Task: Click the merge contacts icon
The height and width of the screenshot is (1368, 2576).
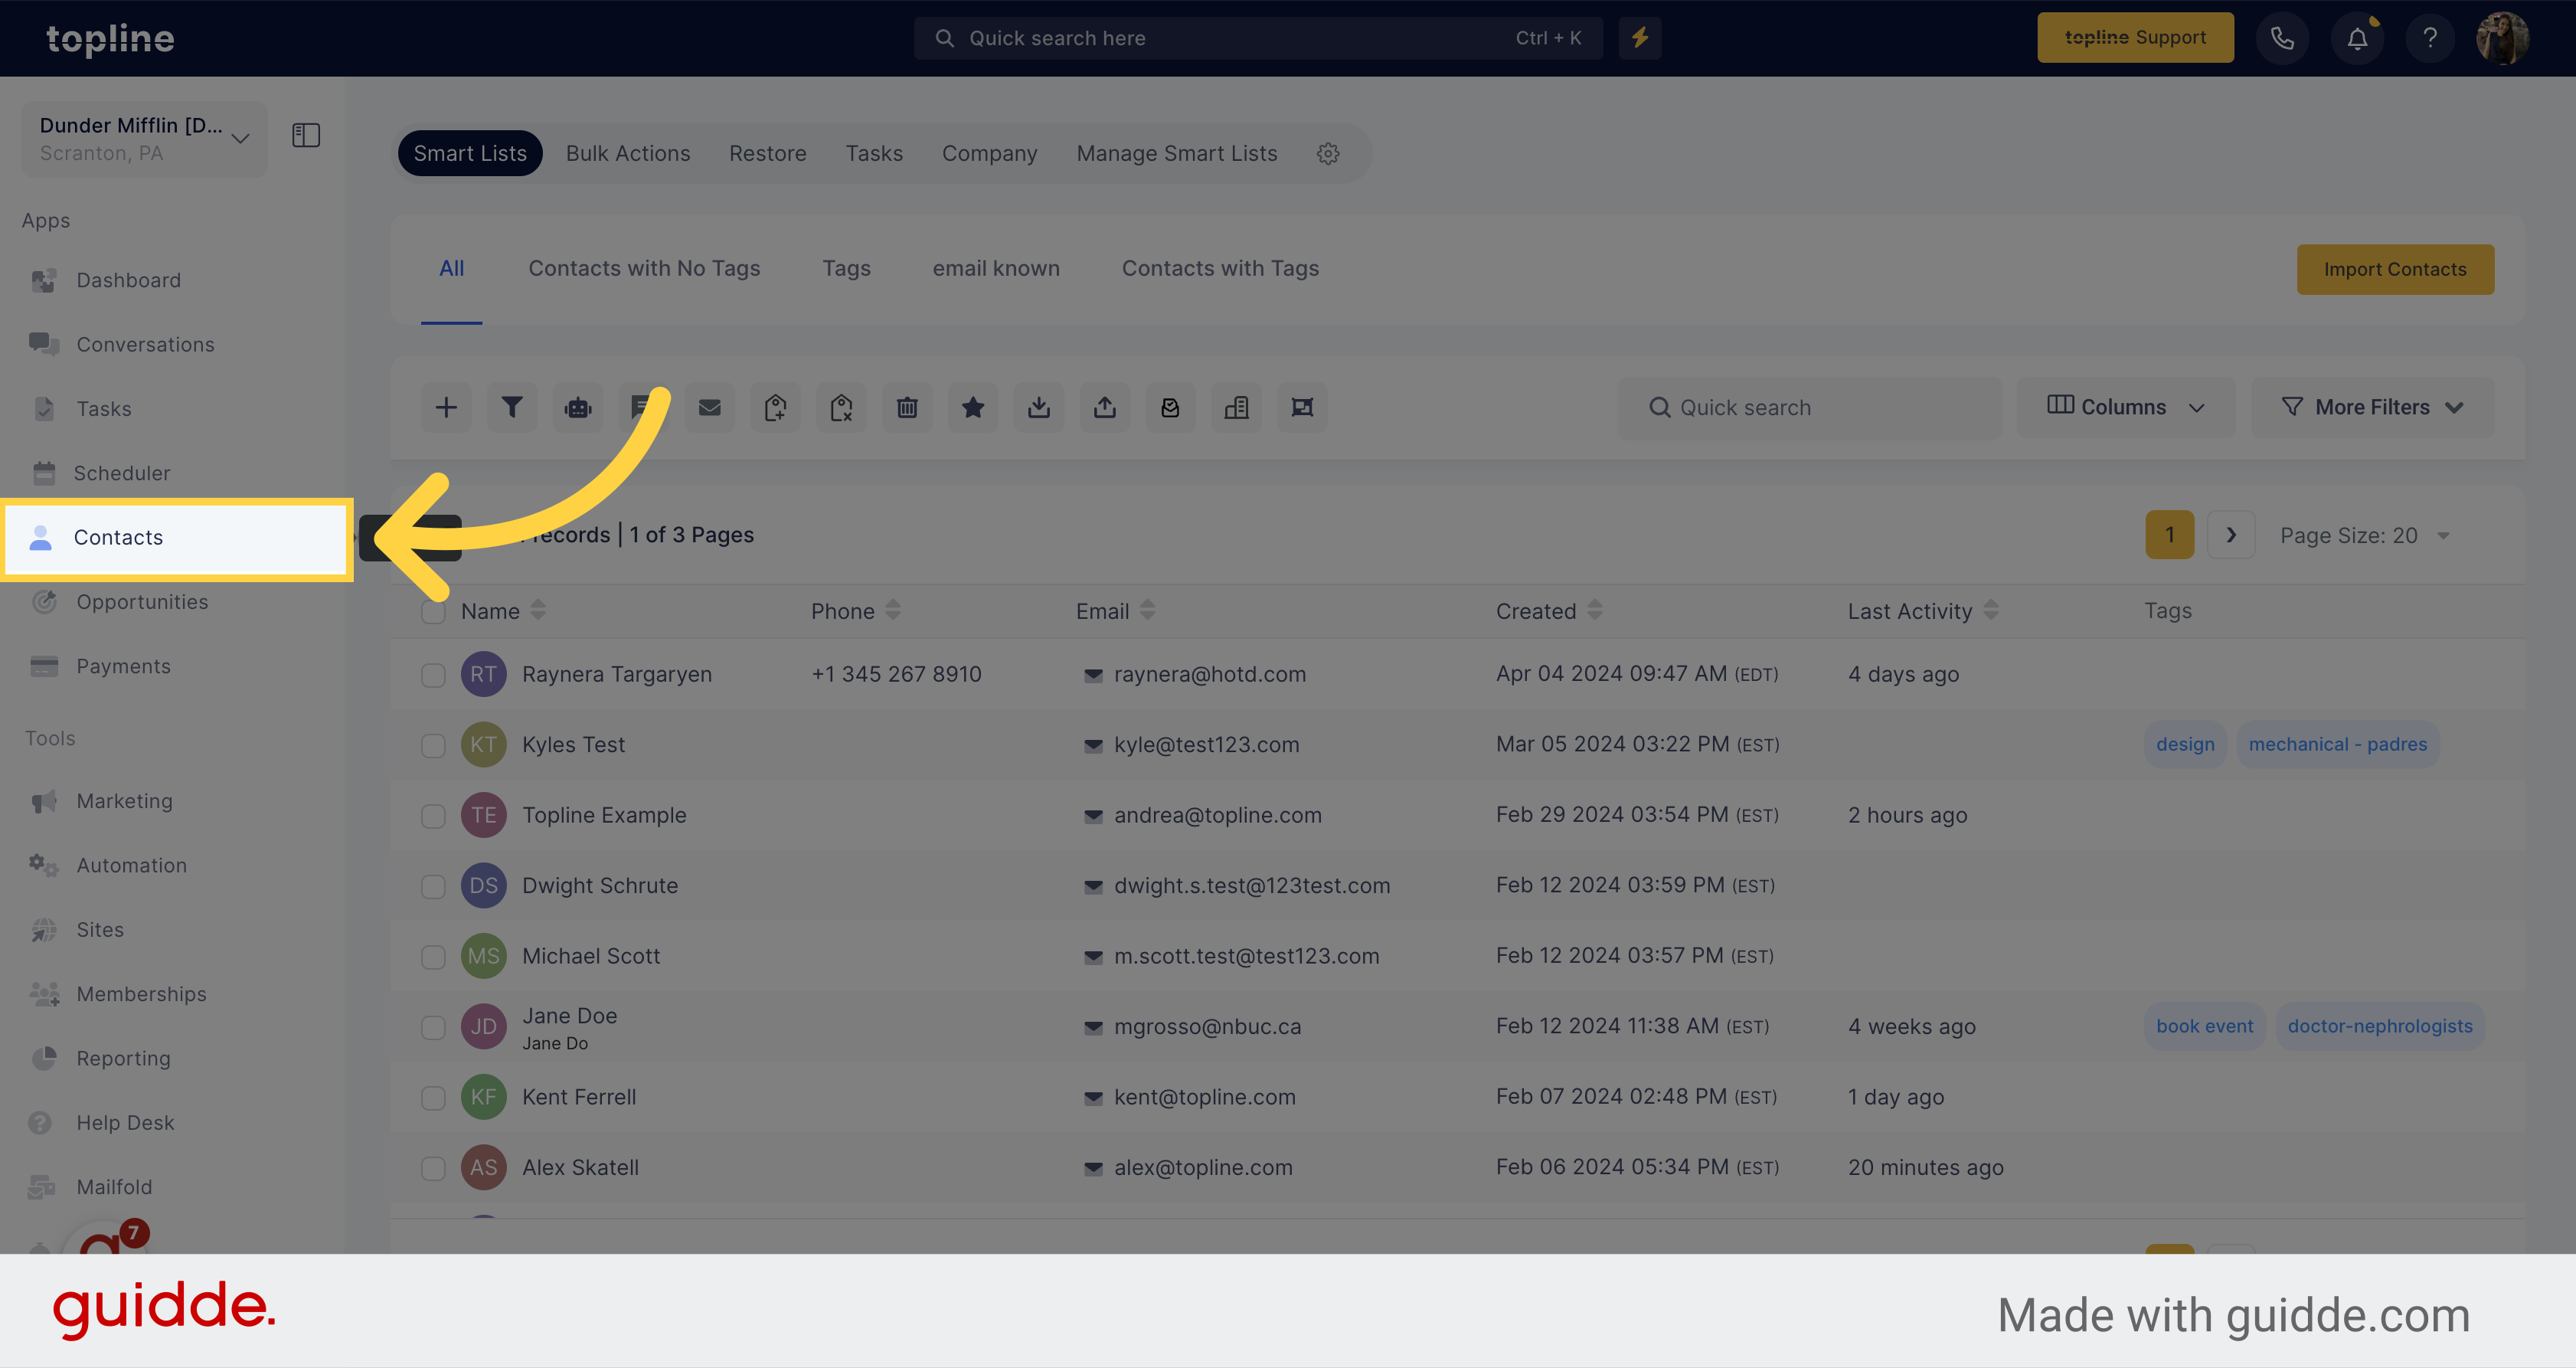Action: (1303, 407)
